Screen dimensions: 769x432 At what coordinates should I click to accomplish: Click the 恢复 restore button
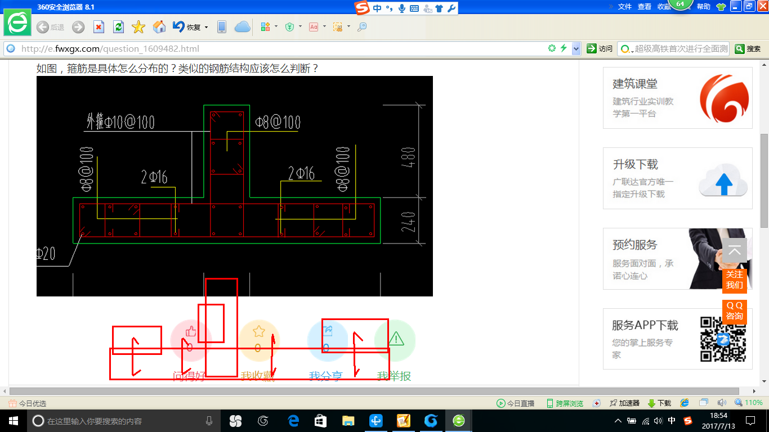pos(187,27)
